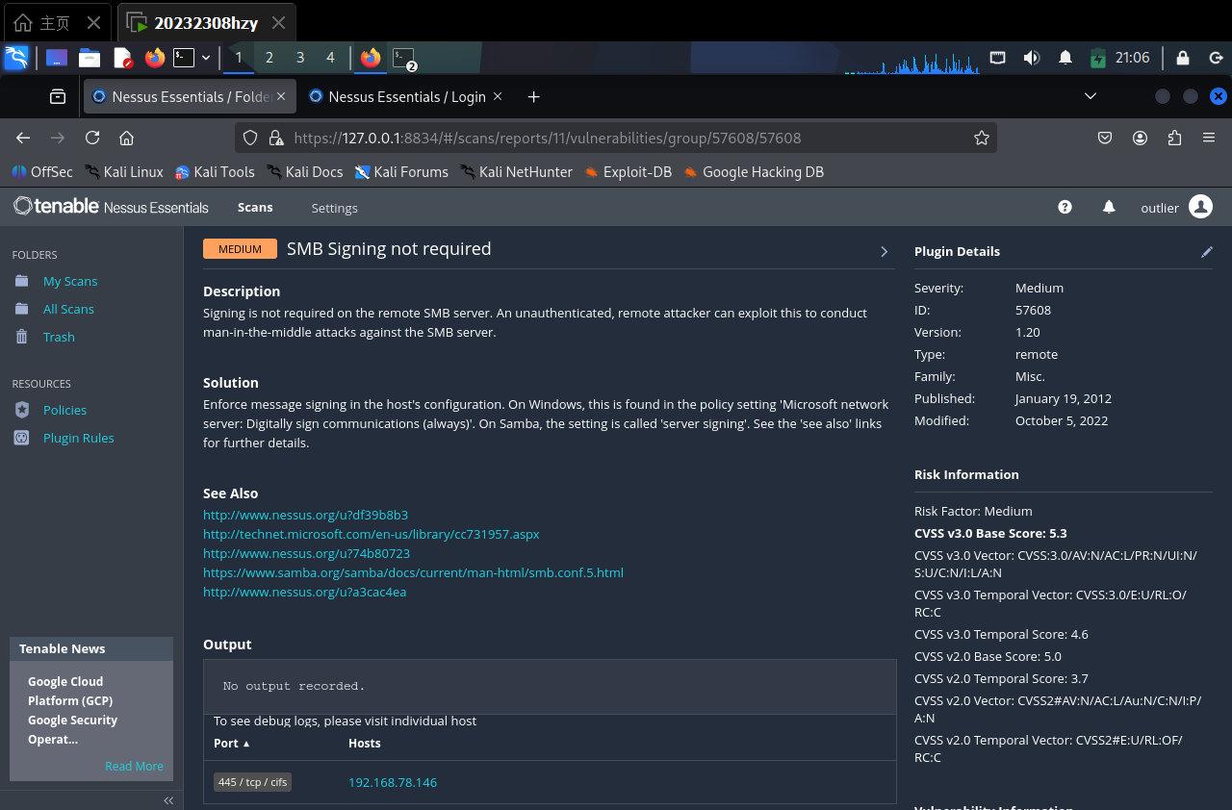Open the Trash folder
This screenshot has width=1232, height=810.
(59, 337)
